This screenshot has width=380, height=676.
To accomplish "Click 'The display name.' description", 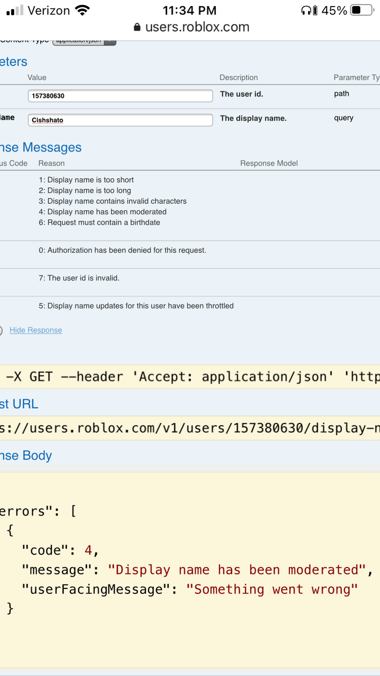I will click(253, 118).
